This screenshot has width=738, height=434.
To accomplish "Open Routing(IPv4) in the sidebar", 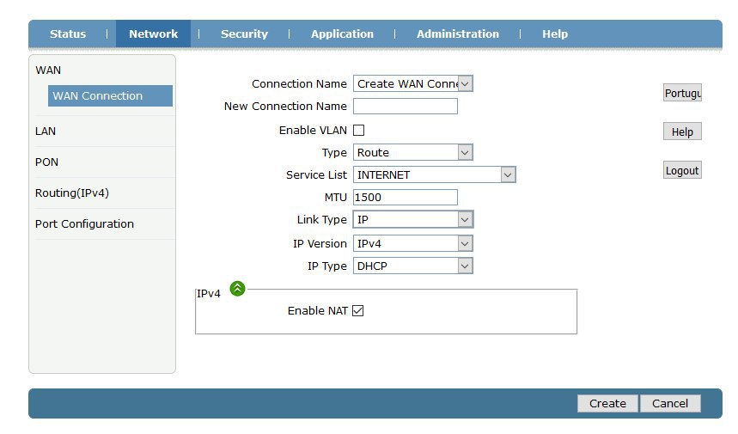I will tap(72, 193).
